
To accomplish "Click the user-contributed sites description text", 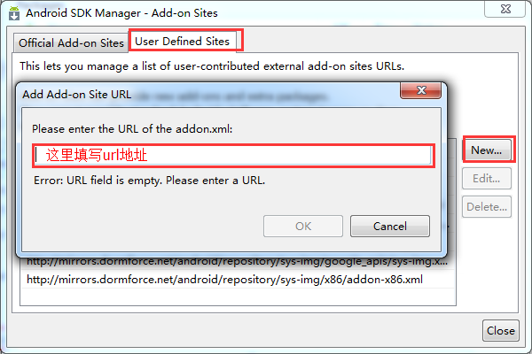I will (x=211, y=65).
